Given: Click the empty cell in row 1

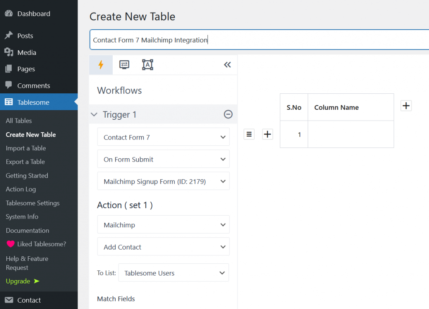Looking at the screenshot, I should click(351, 134).
